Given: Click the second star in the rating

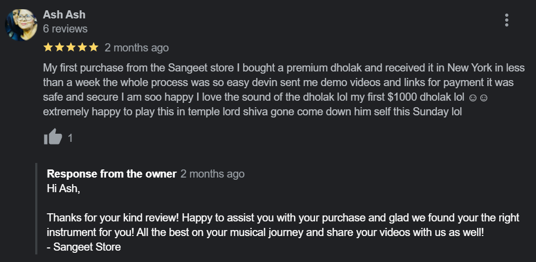Looking at the screenshot, I should (x=59, y=48).
